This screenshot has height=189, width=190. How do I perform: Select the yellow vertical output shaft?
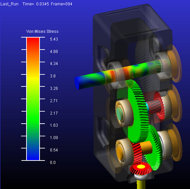(141, 184)
